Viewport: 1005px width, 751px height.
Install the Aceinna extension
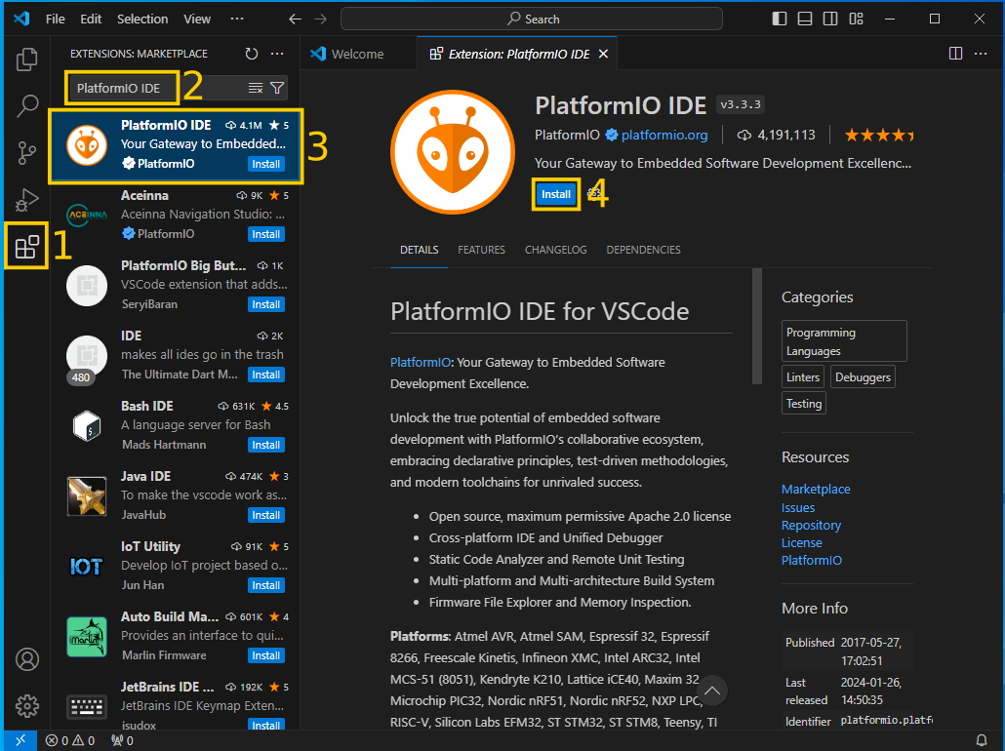pos(265,234)
